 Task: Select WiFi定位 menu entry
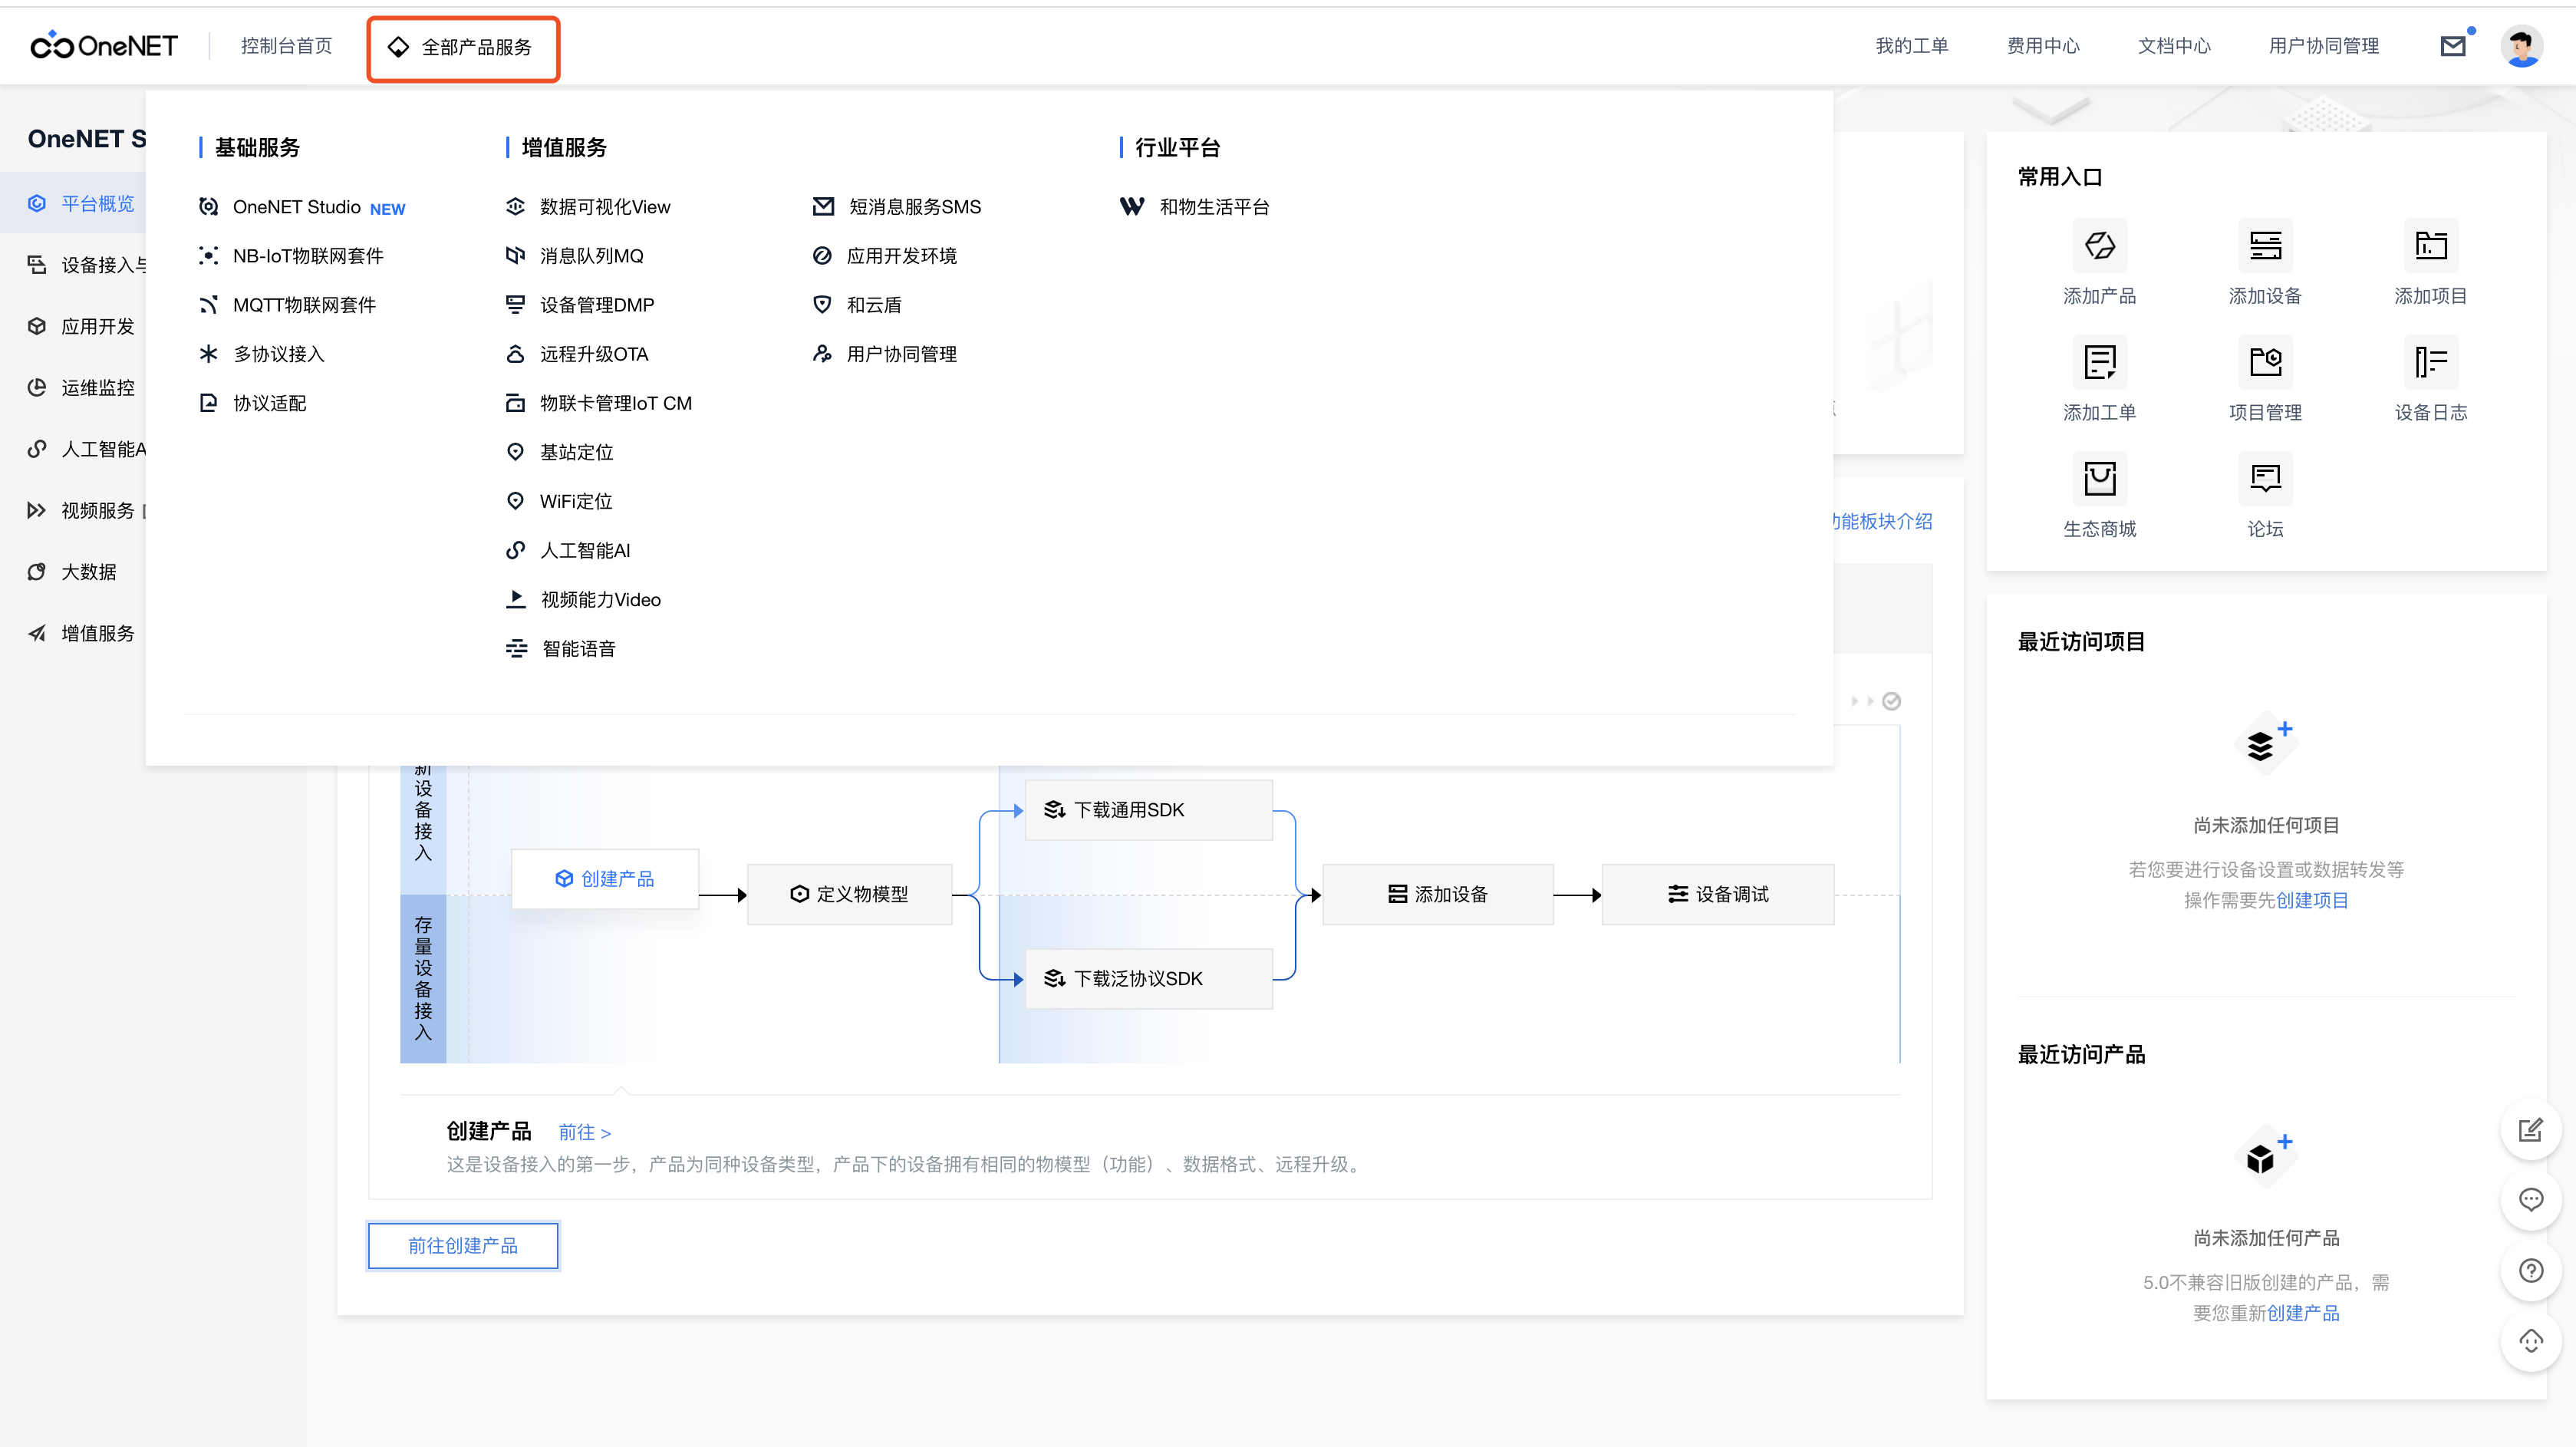559,501
